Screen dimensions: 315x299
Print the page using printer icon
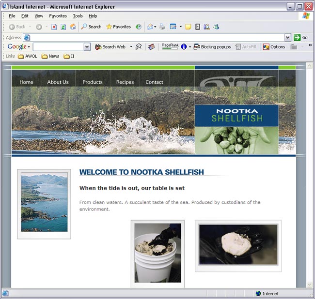[162, 27]
